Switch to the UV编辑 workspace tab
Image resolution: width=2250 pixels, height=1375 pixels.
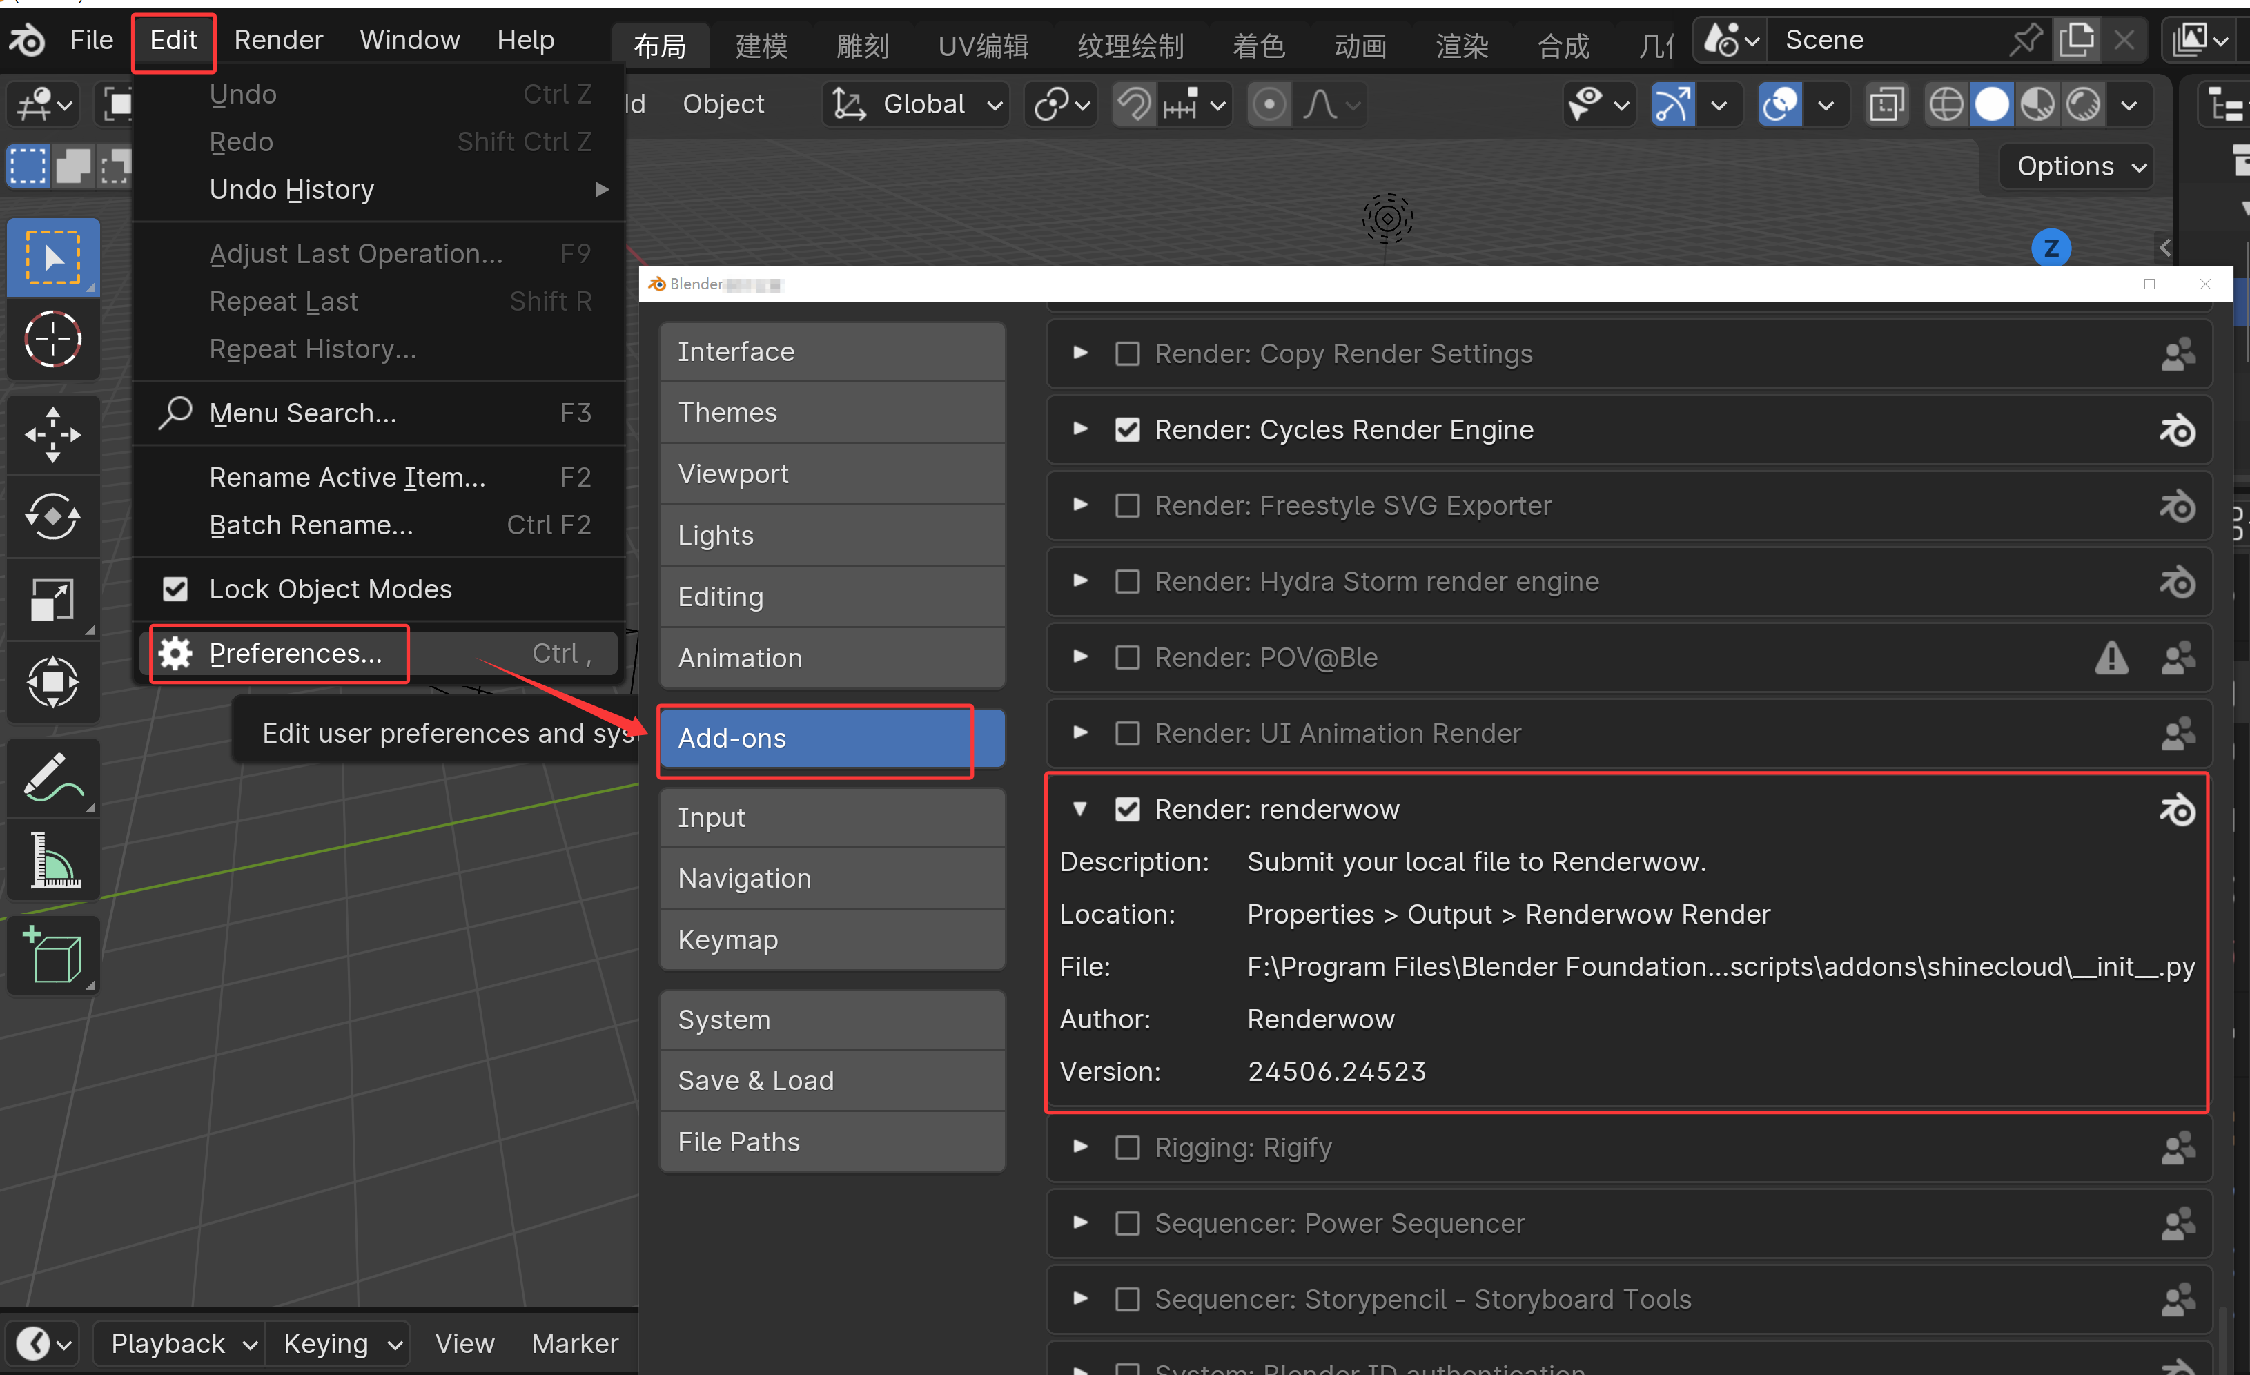pyautogui.click(x=983, y=46)
